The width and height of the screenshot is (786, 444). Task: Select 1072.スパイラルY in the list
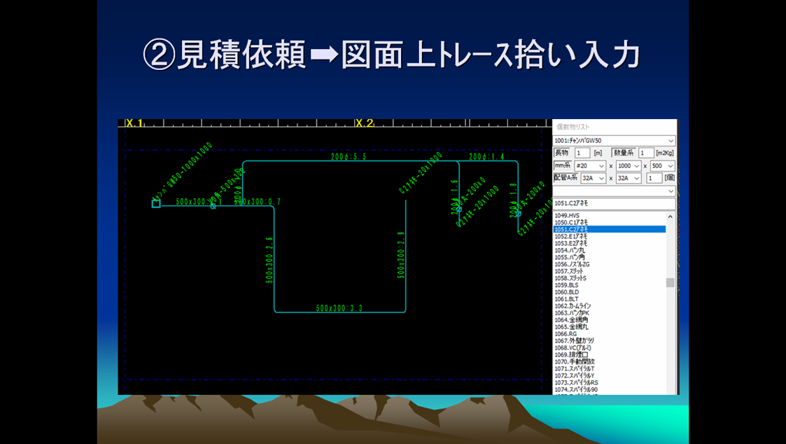point(610,376)
